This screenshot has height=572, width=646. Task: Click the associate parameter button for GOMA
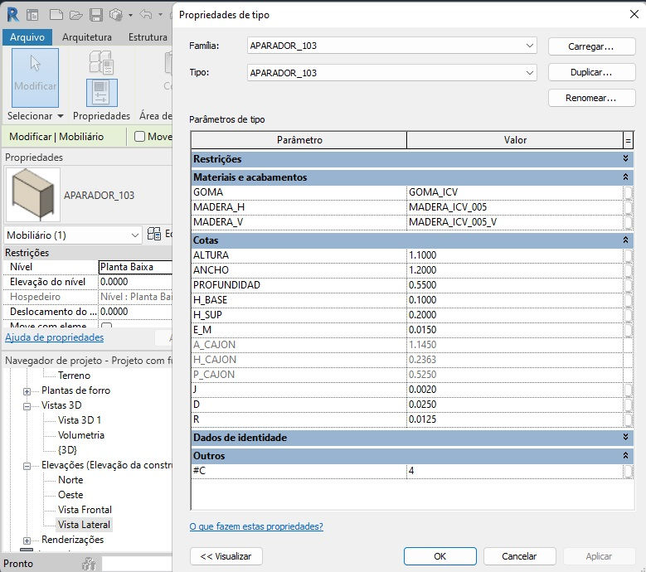point(628,192)
